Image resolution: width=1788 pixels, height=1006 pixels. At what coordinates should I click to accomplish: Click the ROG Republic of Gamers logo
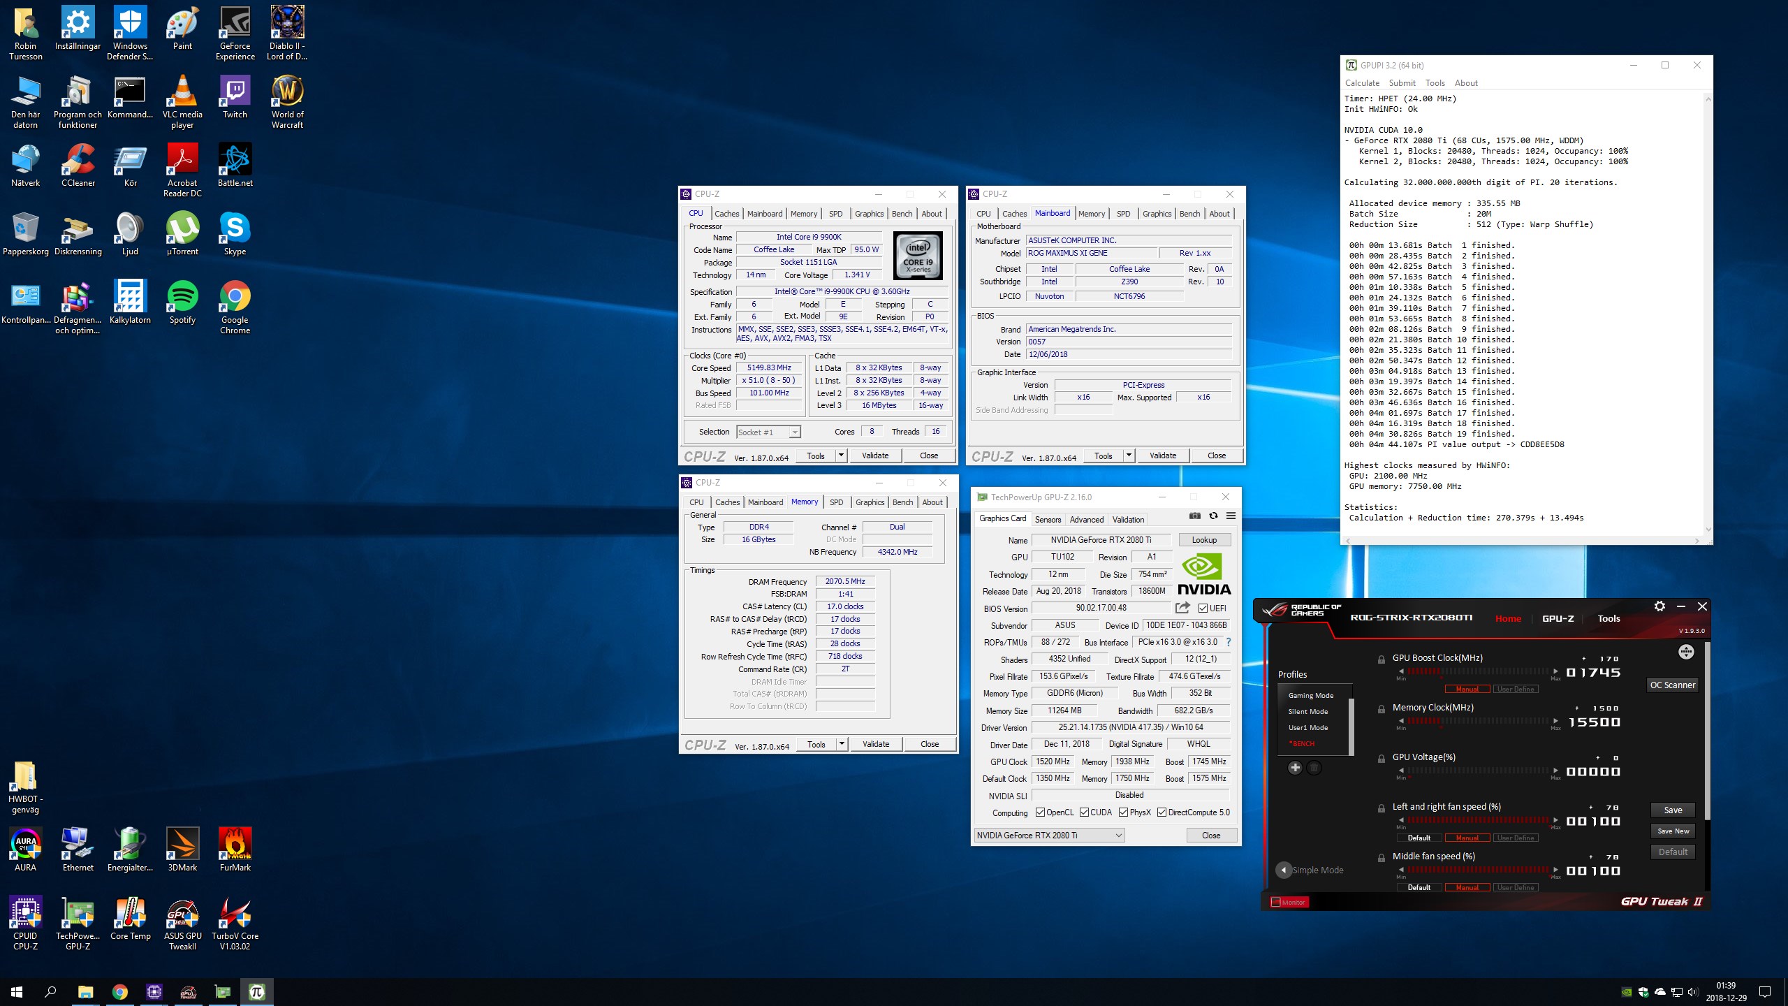pos(1302,611)
